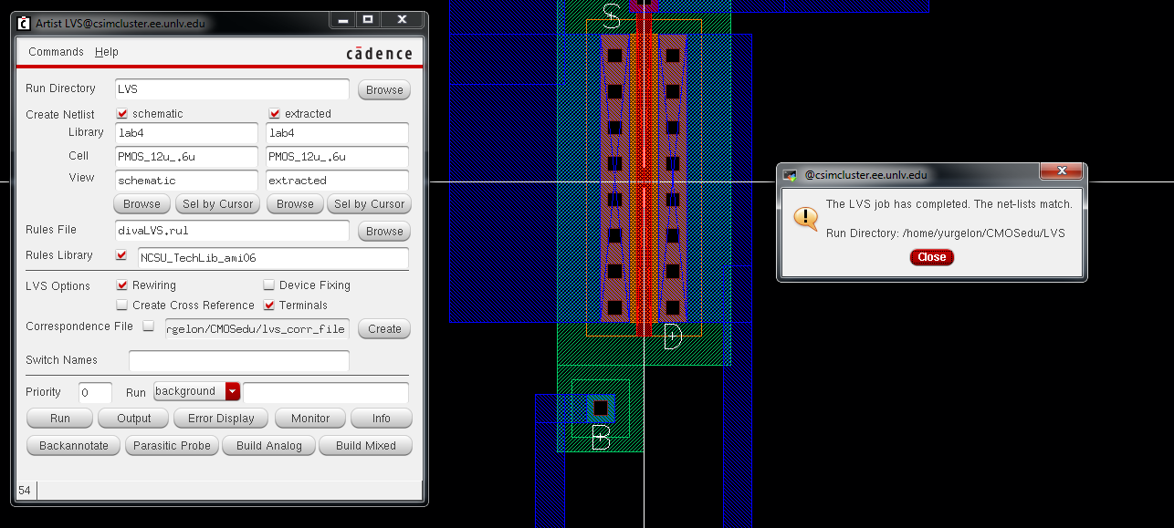
Task: Click the status bar number 54
Action: pos(25,491)
